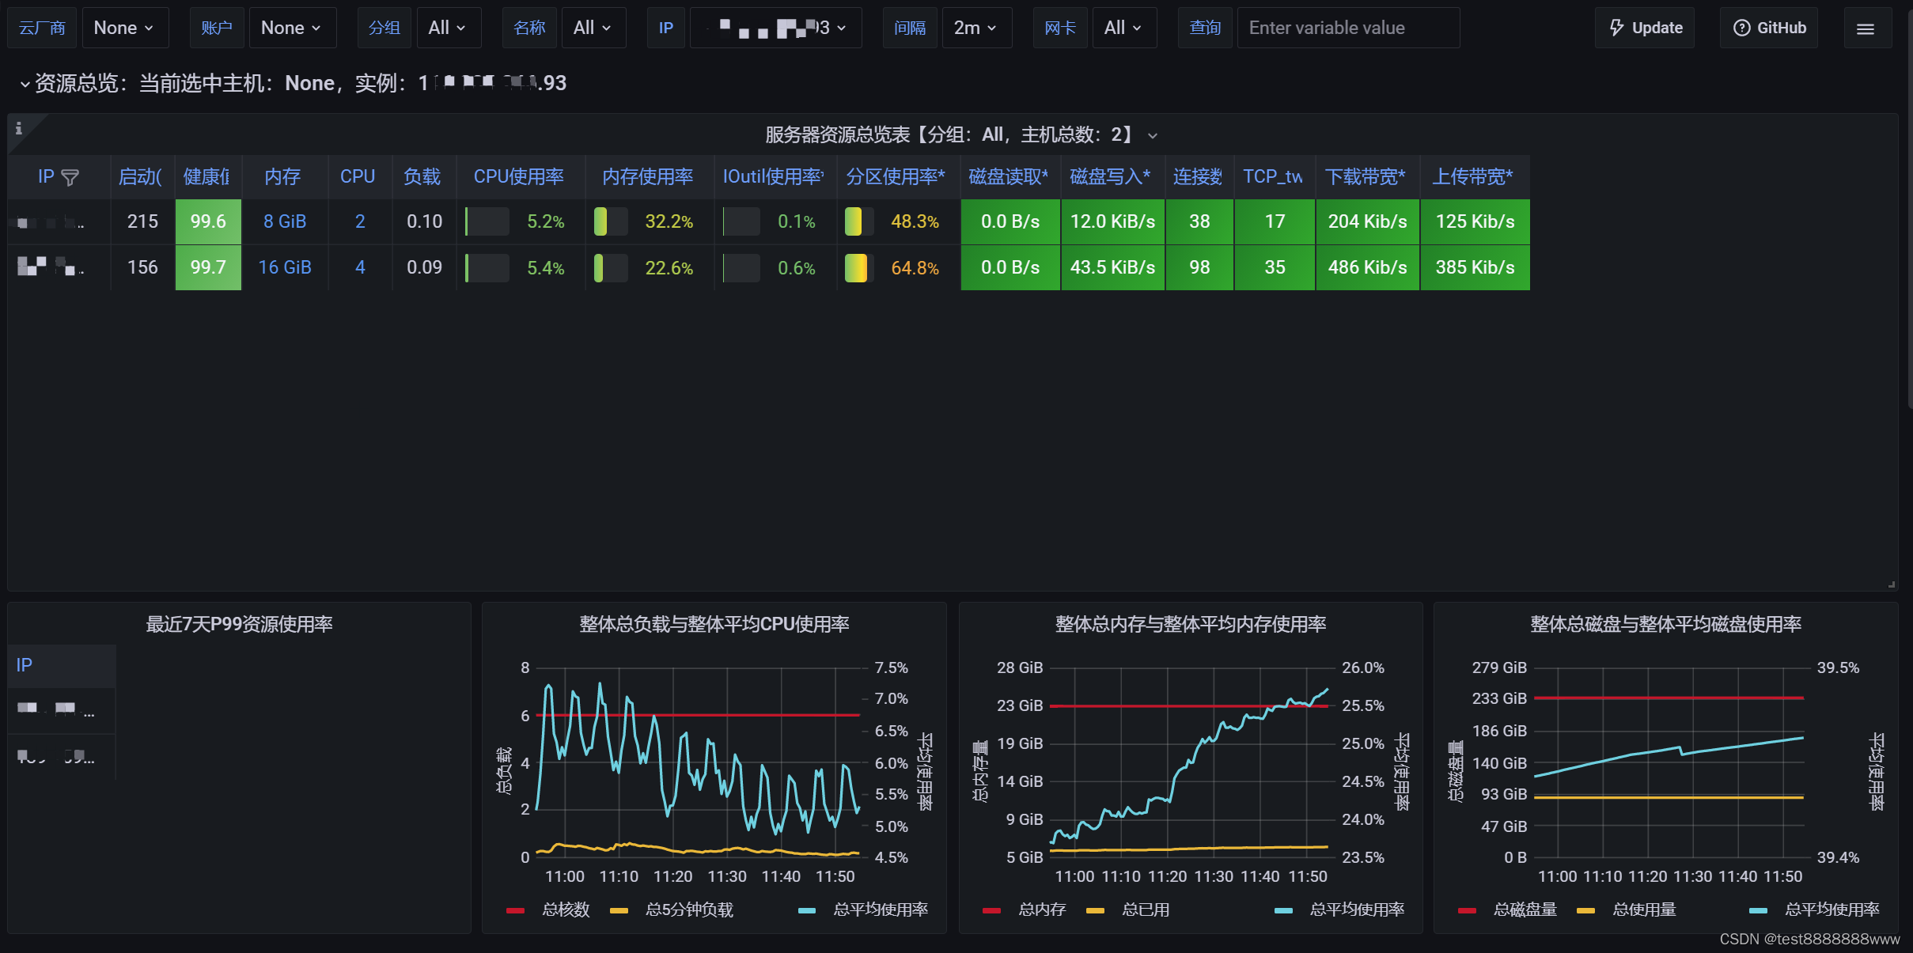Open the 服务器资源总览表 panel title dropdown
Screen dimensions: 1913x953
point(1153,136)
